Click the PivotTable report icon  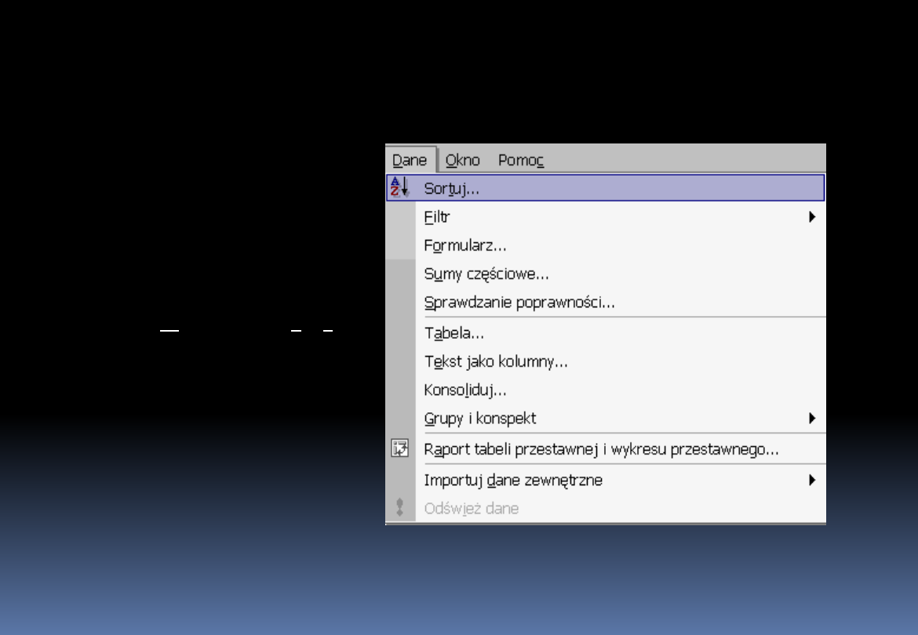pyautogui.click(x=400, y=449)
